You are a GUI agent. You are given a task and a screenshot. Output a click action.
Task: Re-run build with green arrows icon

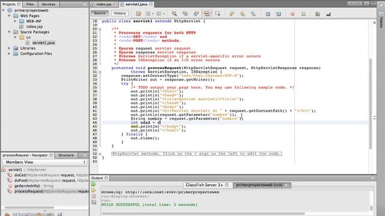pos(94,184)
